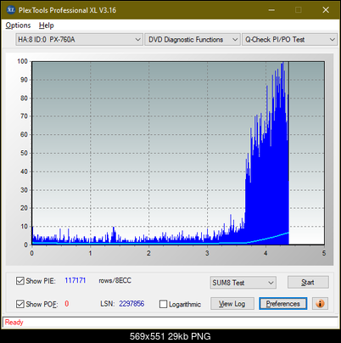Click the View Log button
Viewport: 341px width, 343px height.
click(x=232, y=304)
